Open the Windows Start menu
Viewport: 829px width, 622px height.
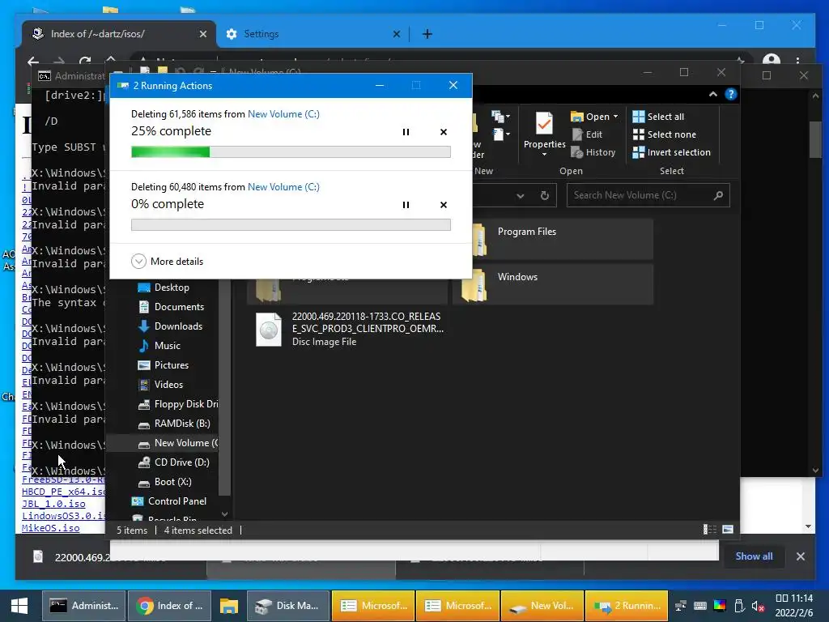pyautogui.click(x=19, y=606)
